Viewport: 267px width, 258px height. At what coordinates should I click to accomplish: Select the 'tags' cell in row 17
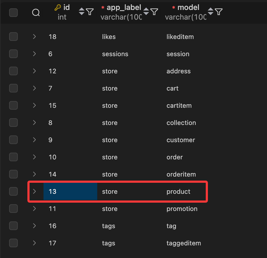pyautogui.click(x=109, y=243)
